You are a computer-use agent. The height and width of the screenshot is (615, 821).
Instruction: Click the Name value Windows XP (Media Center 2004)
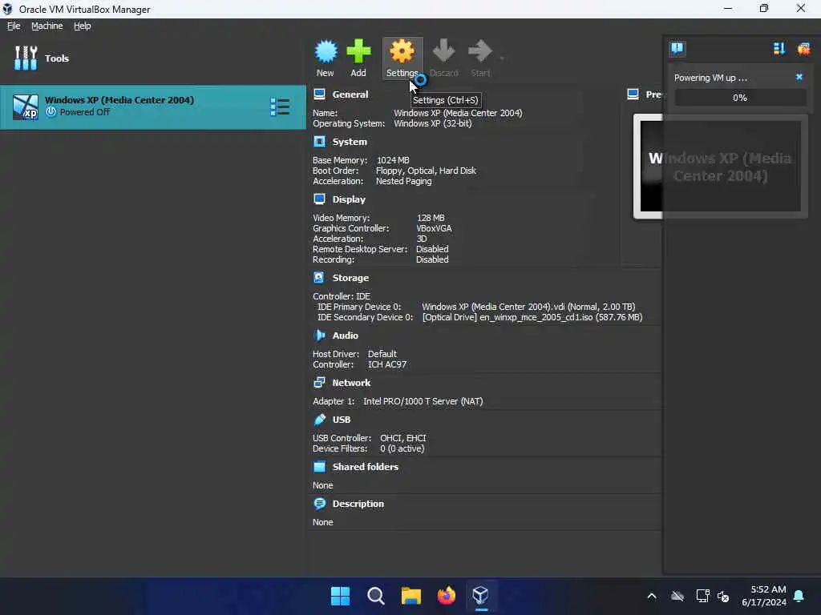[458, 113]
